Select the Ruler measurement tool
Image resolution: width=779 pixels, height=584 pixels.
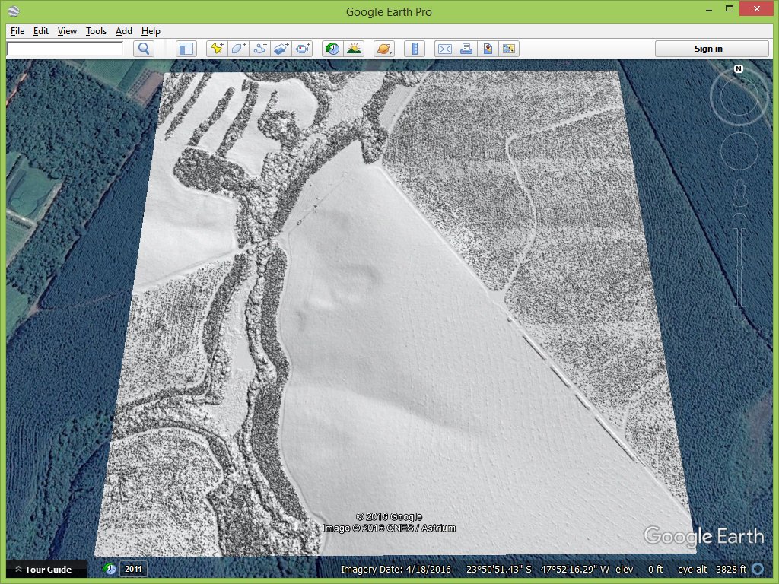coord(415,49)
